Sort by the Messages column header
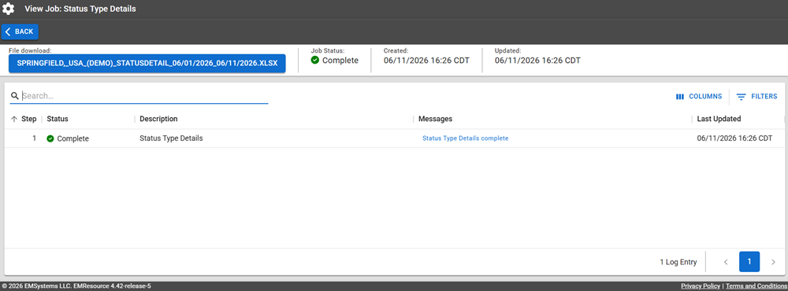This screenshot has width=788, height=291. (435, 119)
